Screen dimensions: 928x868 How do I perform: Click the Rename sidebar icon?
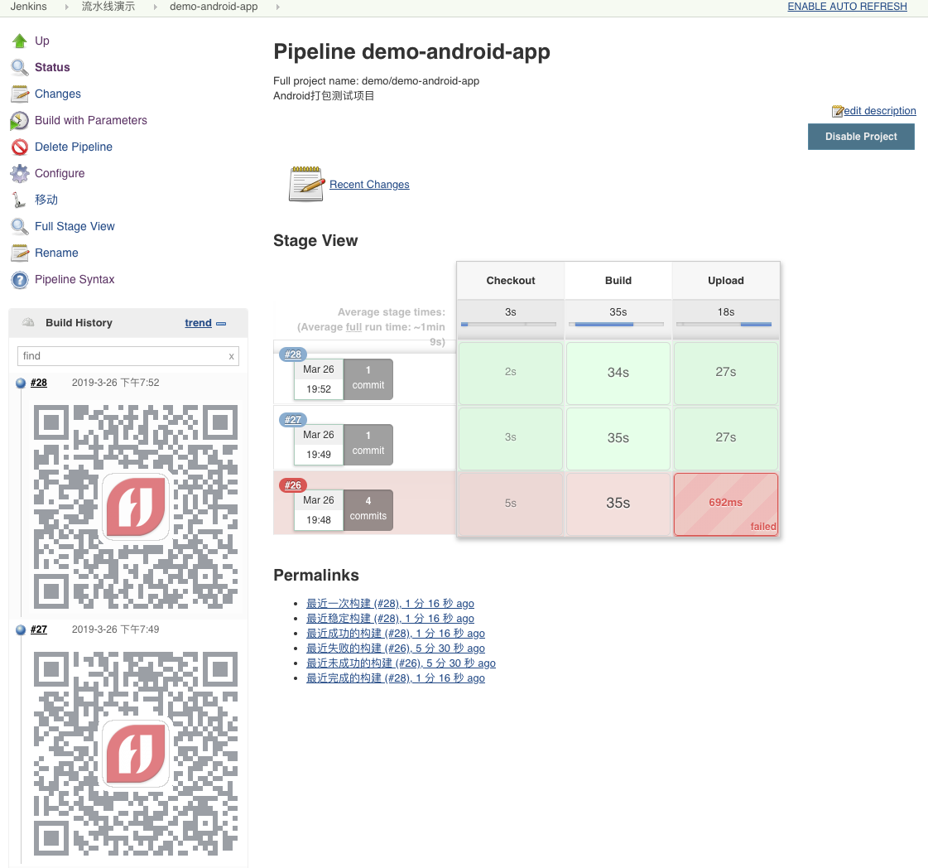pos(20,253)
